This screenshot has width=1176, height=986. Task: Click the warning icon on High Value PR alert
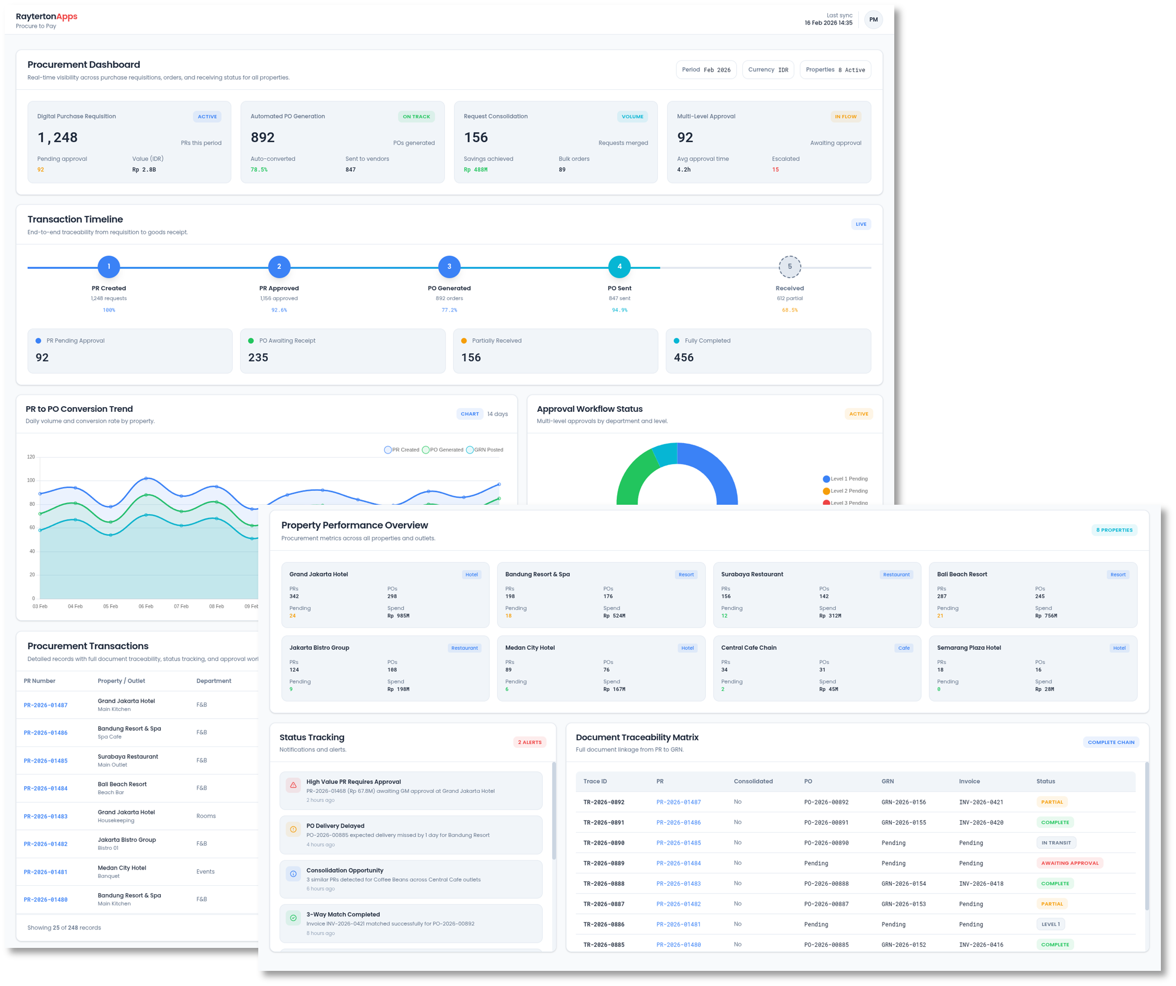pos(293,785)
